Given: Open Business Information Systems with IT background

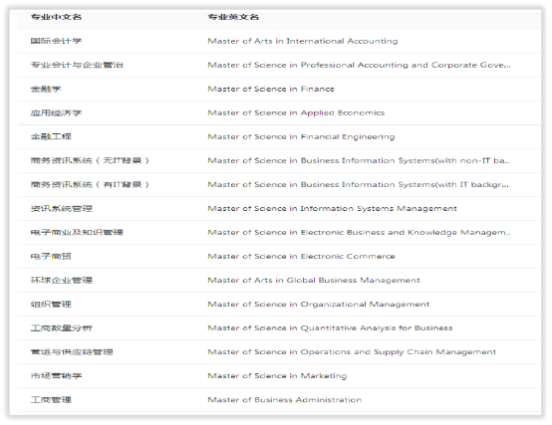Looking at the screenshot, I should (358, 184).
